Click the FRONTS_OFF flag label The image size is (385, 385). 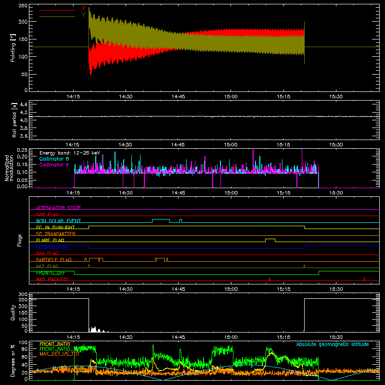click(x=51, y=273)
